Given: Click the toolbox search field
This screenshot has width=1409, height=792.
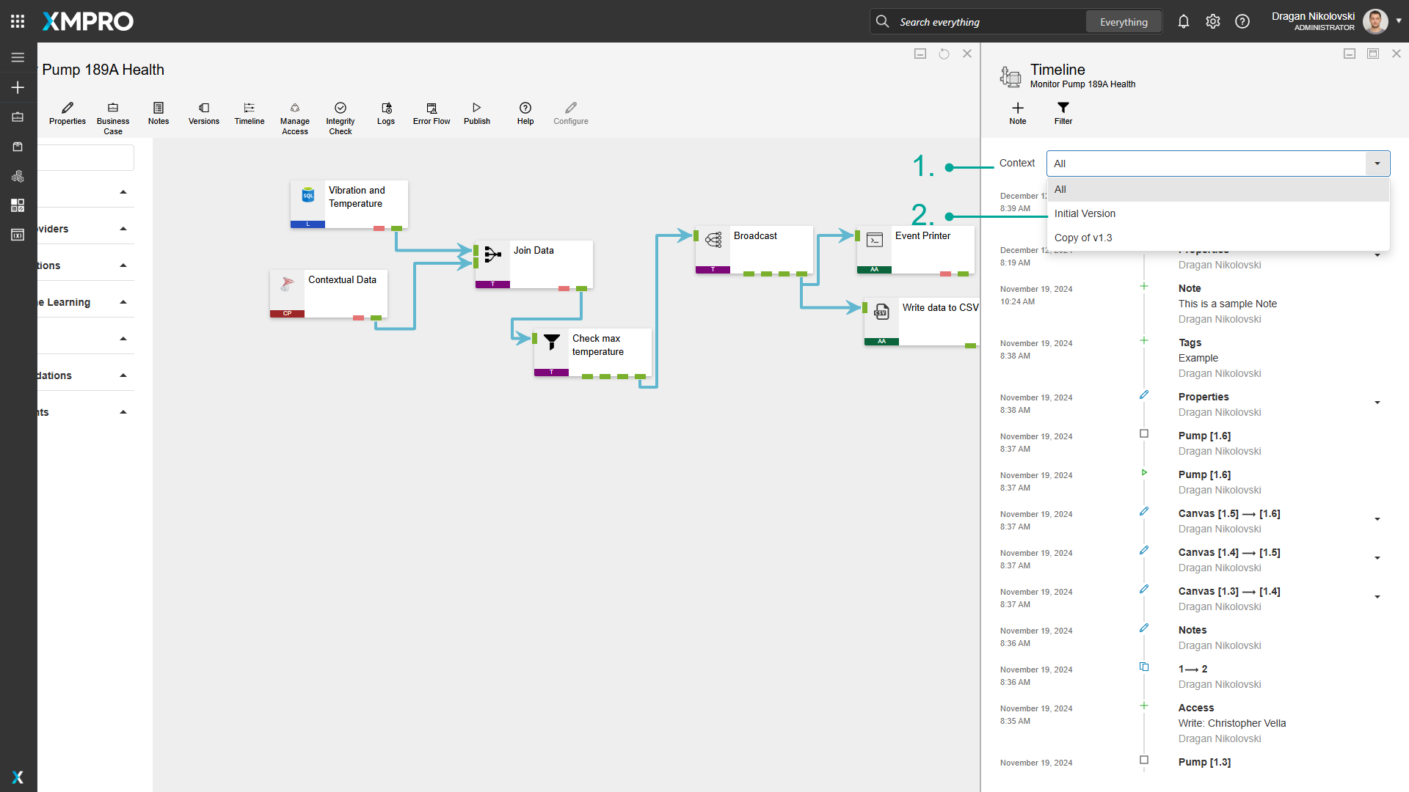Looking at the screenshot, I should coord(86,158).
